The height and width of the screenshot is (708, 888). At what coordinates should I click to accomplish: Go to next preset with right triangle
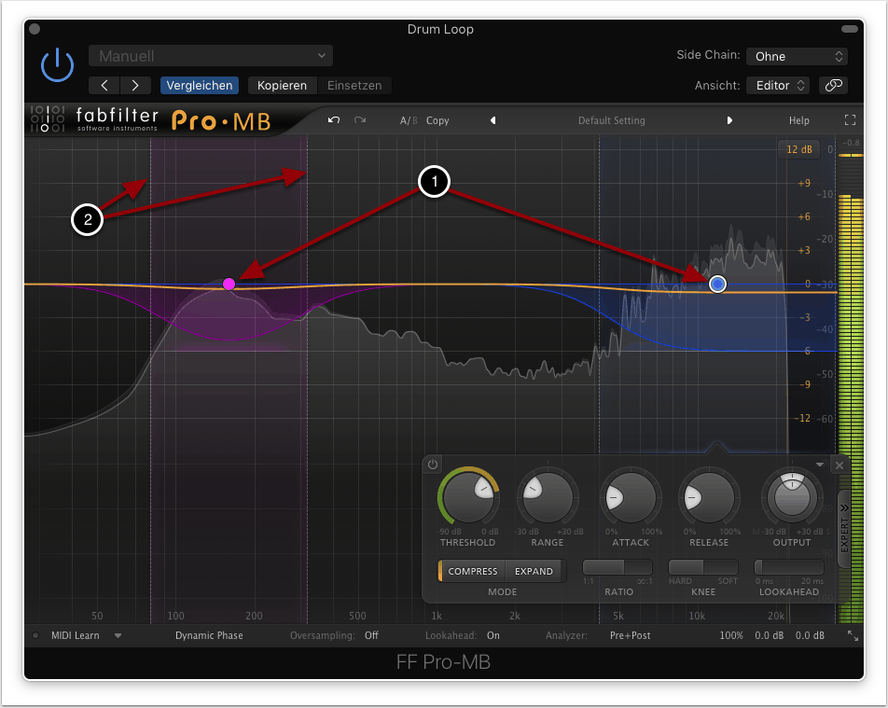coord(729,120)
